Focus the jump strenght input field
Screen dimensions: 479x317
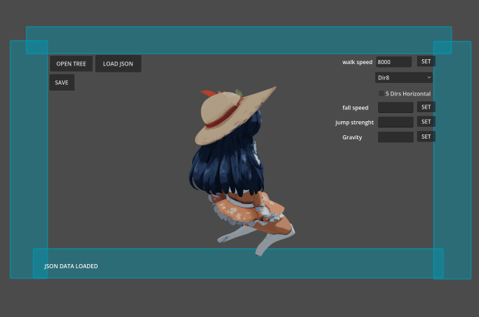coord(395,122)
